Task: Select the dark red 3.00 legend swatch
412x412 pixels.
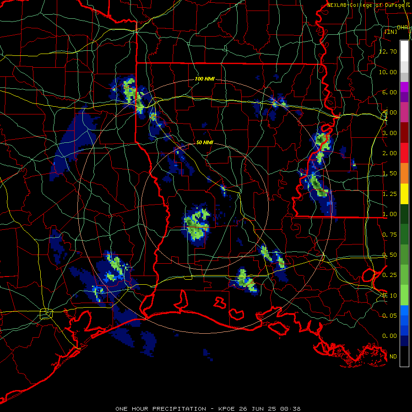Action: click(404, 133)
